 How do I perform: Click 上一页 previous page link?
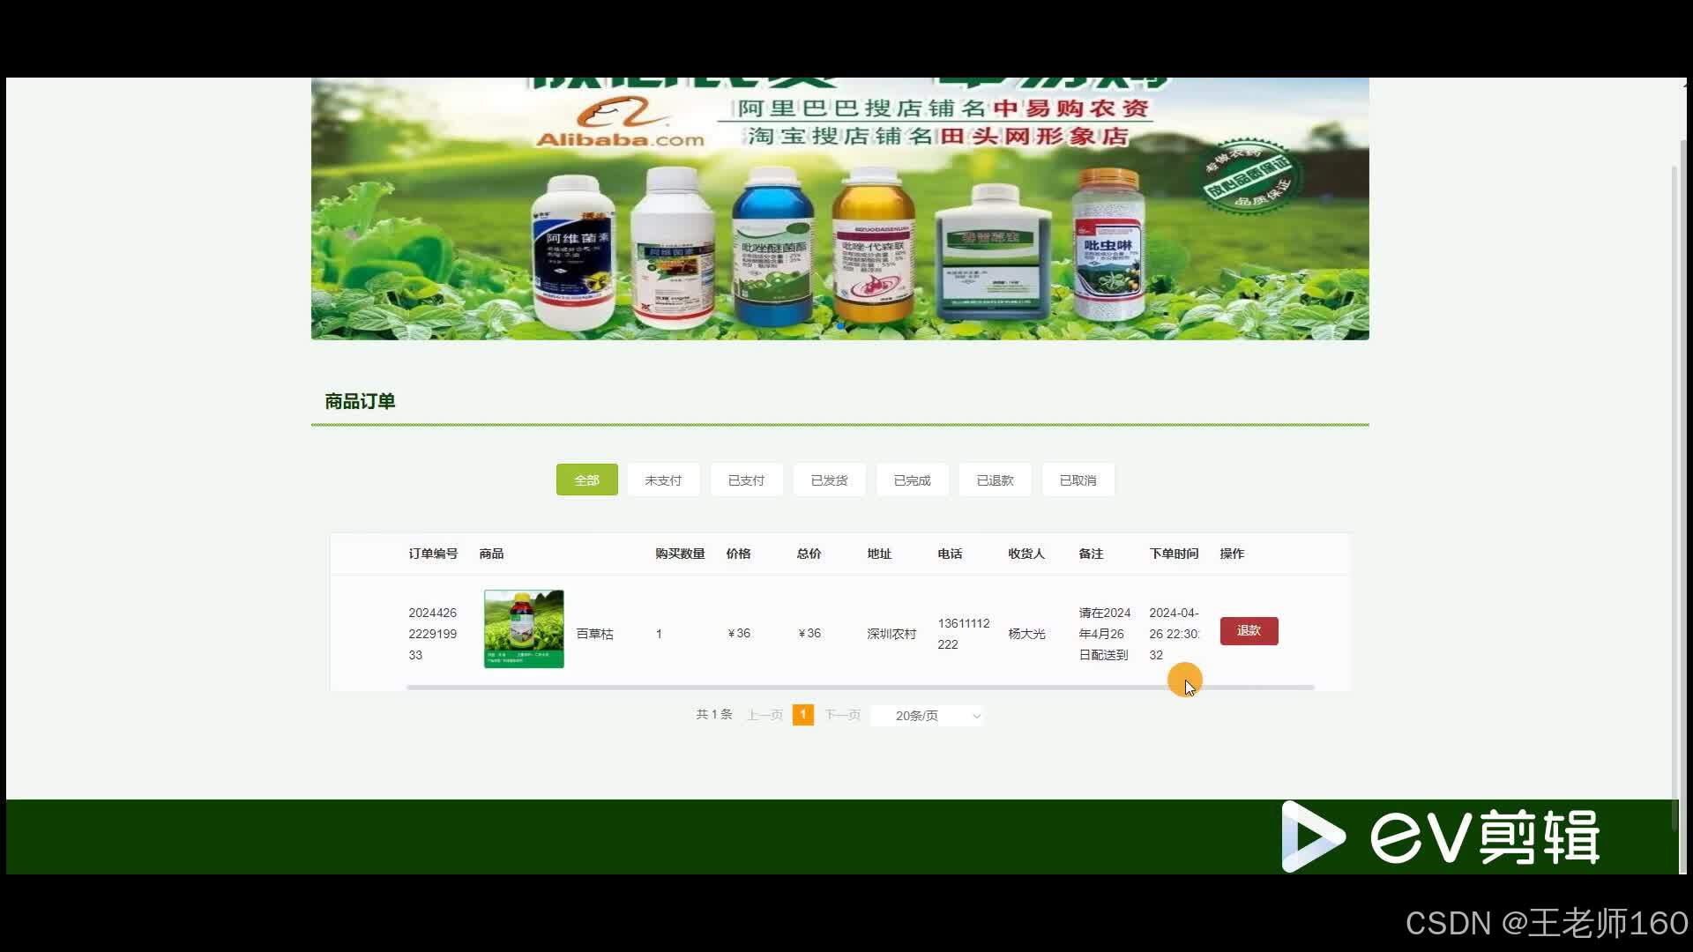[x=764, y=715]
